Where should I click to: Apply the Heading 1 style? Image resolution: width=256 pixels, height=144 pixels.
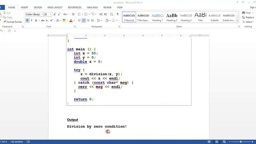click(x=158, y=17)
